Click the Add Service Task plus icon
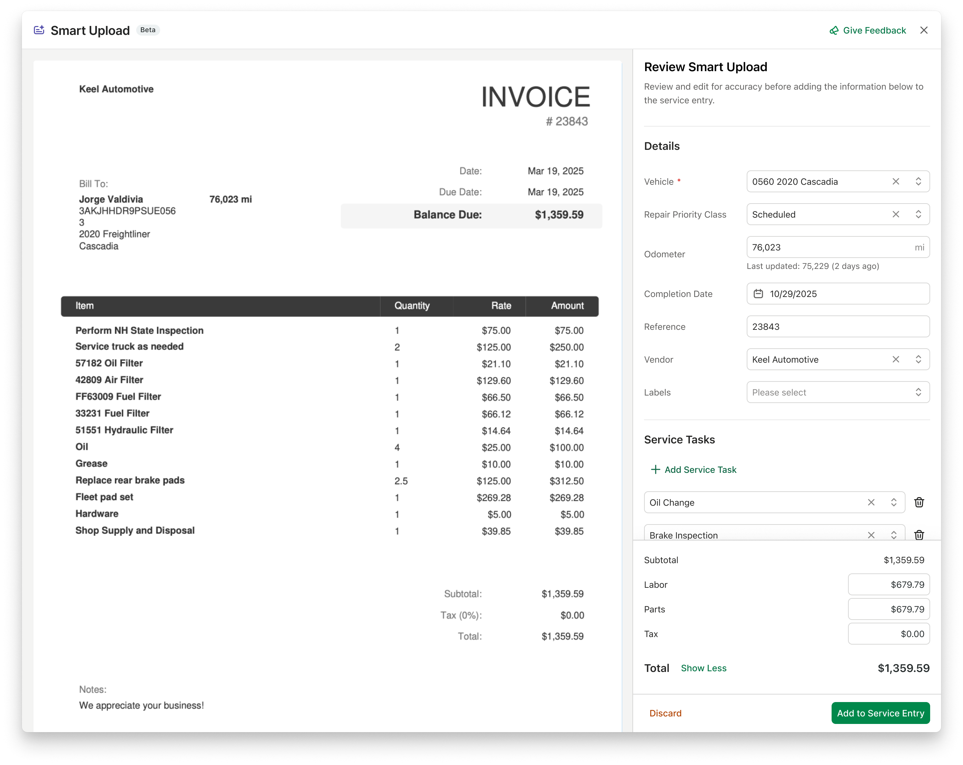963x765 pixels. coord(655,469)
